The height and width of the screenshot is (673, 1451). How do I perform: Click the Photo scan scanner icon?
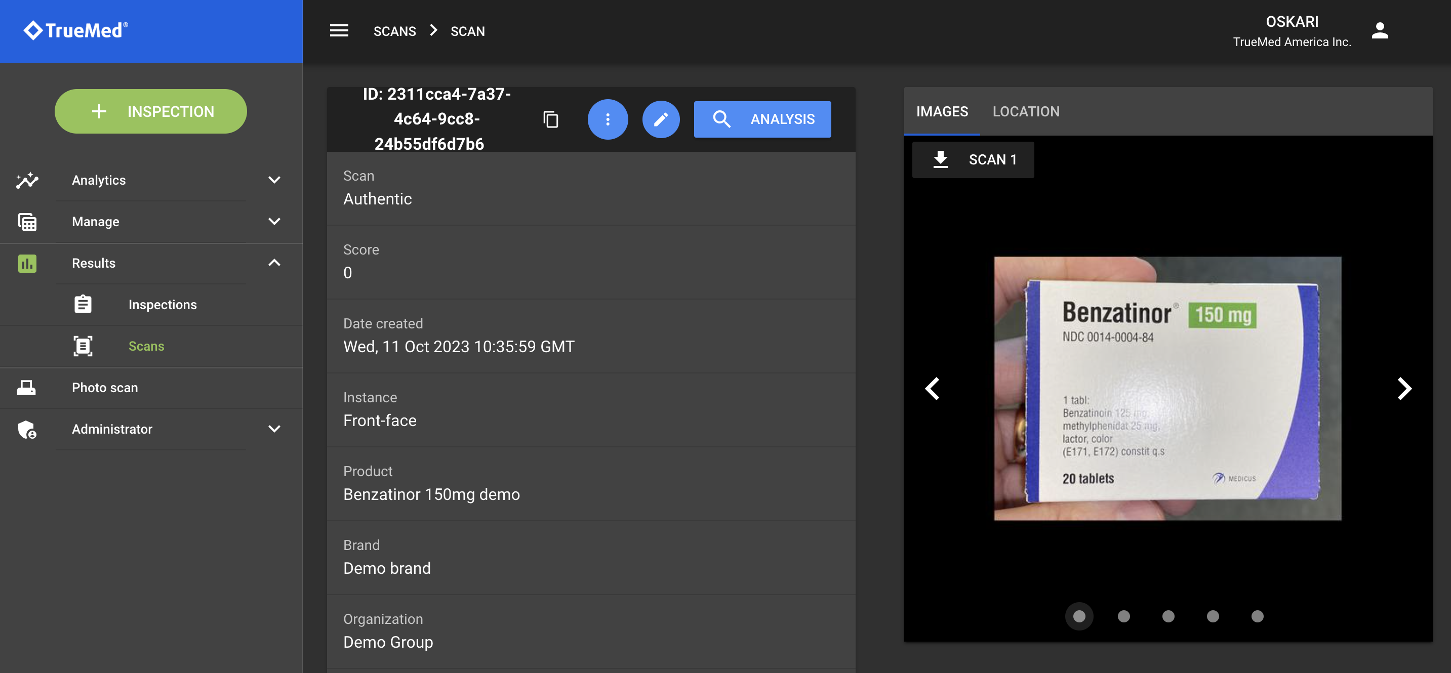[26, 388]
